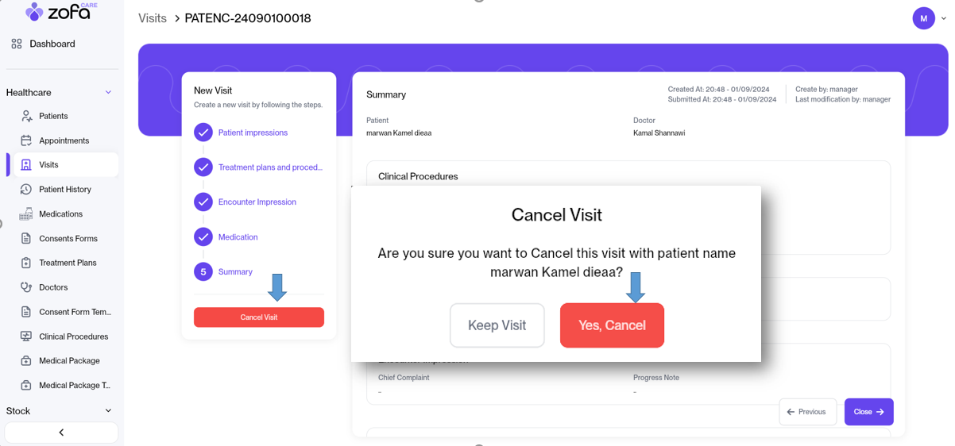This screenshot has height=446, width=955.
Task: Expand the Stock menu section
Action: coord(108,411)
